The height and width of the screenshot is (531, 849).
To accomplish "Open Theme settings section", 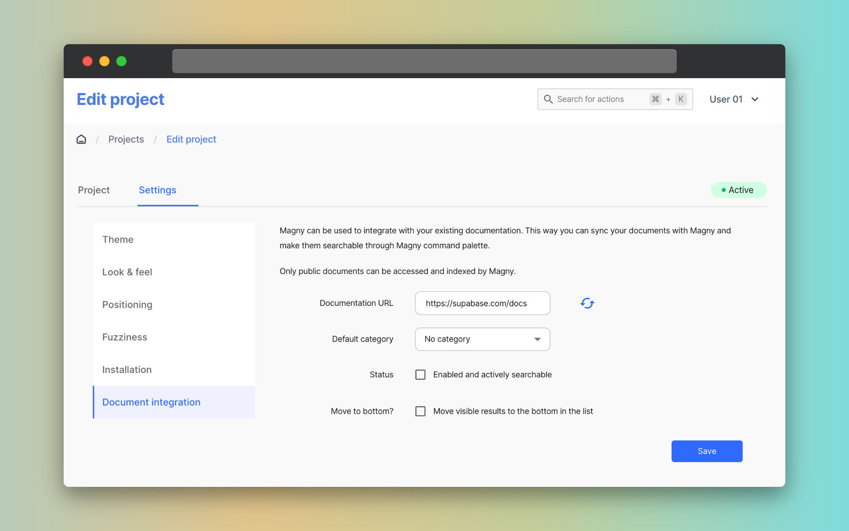I will click(174, 240).
